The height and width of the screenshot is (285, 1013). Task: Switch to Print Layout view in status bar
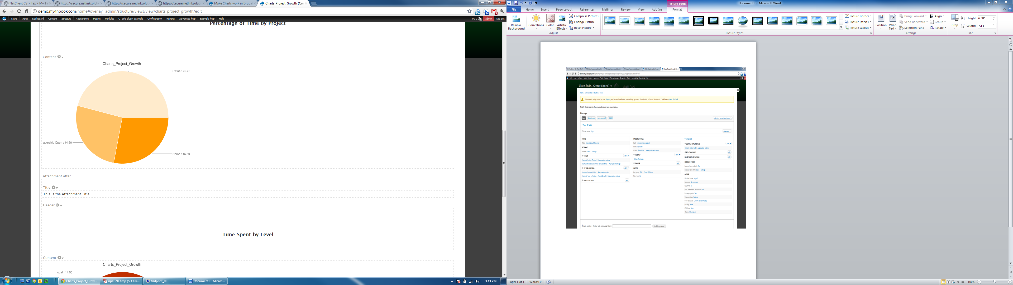pyautogui.click(x=943, y=282)
